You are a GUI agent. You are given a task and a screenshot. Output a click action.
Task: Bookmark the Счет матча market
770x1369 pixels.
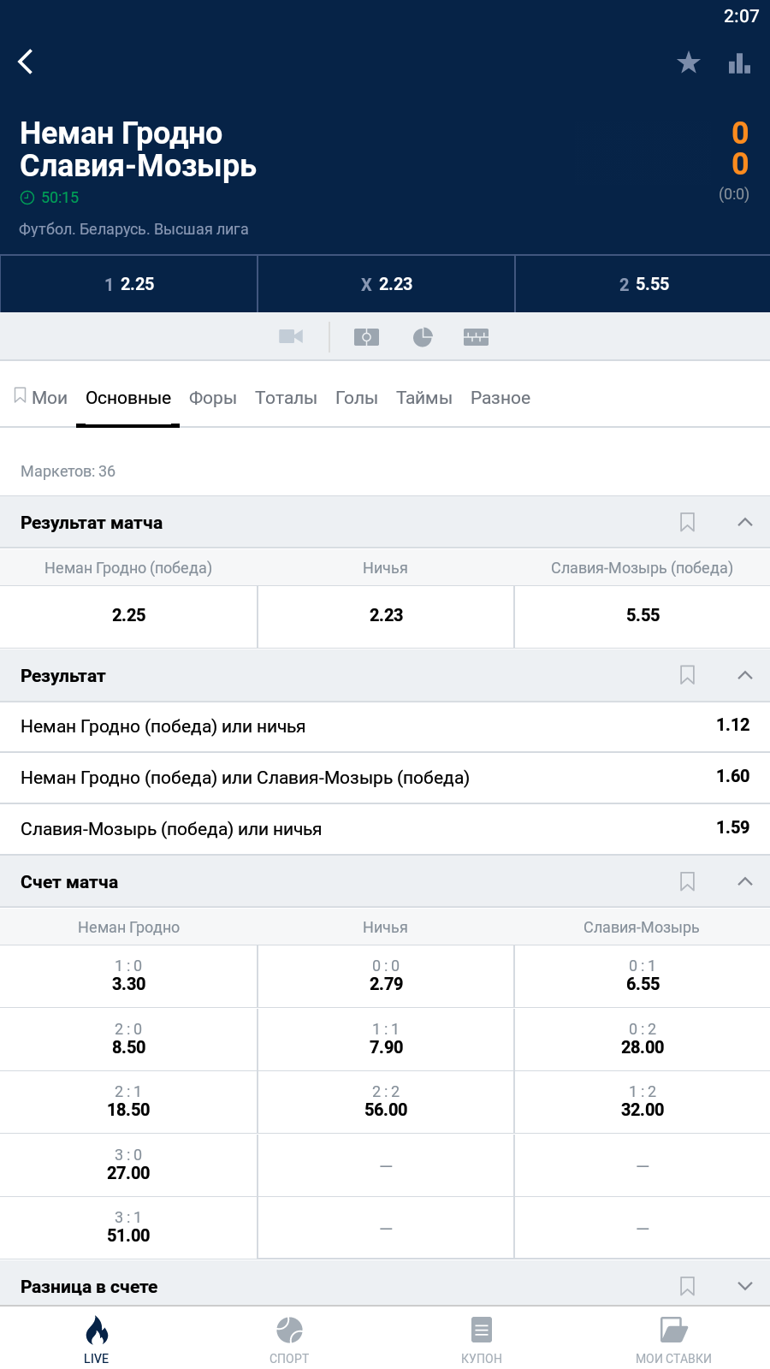pyautogui.click(x=687, y=882)
